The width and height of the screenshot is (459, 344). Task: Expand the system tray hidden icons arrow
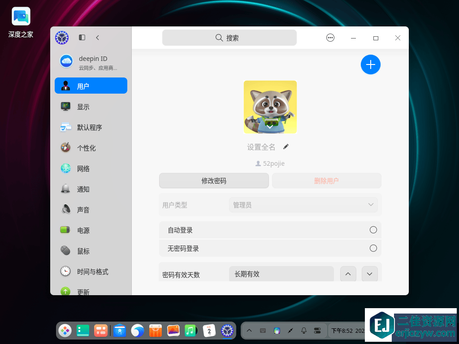pyautogui.click(x=249, y=331)
